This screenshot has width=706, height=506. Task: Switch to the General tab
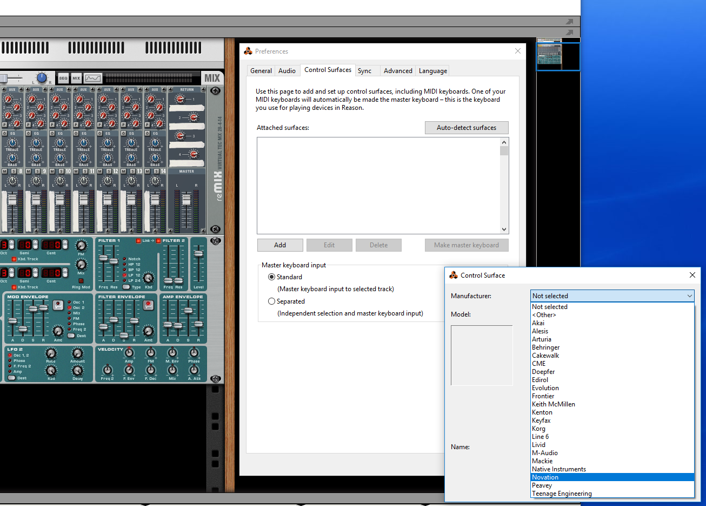[x=261, y=71]
